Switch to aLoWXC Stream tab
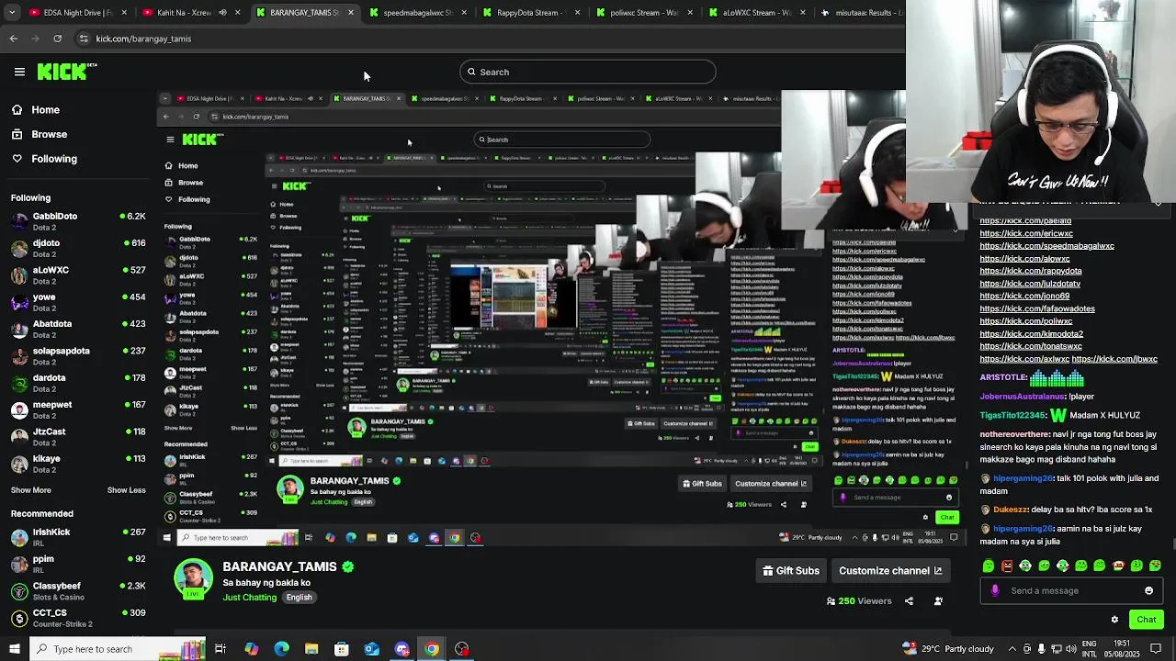 (755, 13)
